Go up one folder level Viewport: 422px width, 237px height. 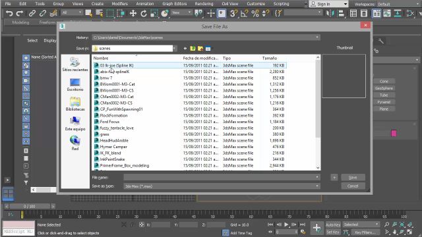pyautogui.click(x=193, y=48)
